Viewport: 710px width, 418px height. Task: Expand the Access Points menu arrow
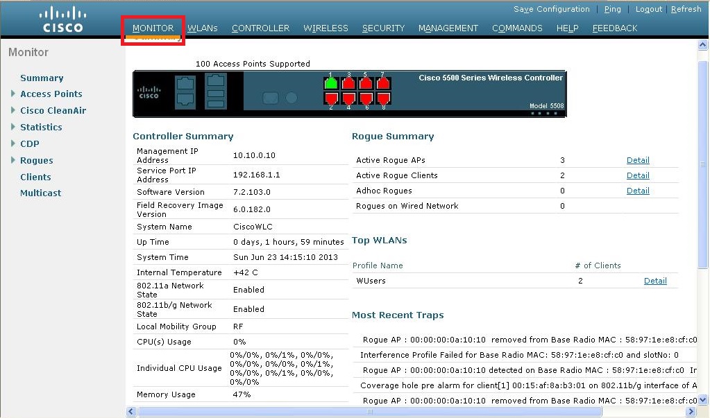pos(13,94)
